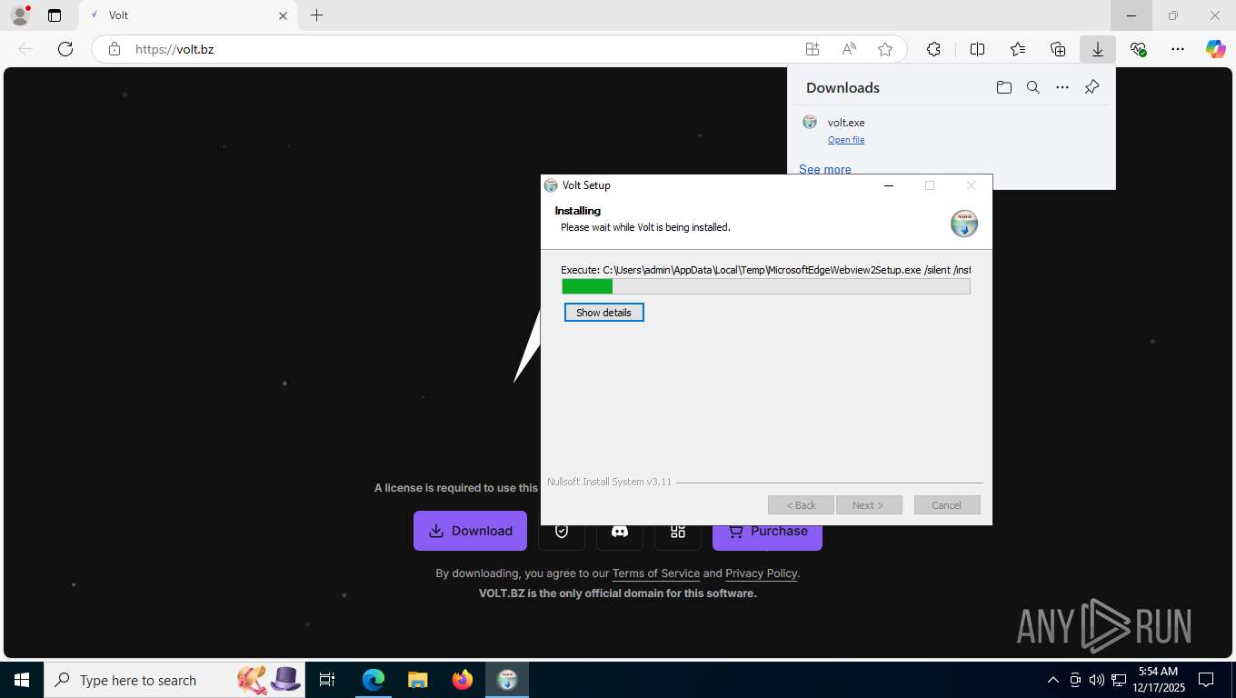Open the Terms of Service link
Image resolution: width=1236 pixels, height=698 pixels.
[656, 573]
